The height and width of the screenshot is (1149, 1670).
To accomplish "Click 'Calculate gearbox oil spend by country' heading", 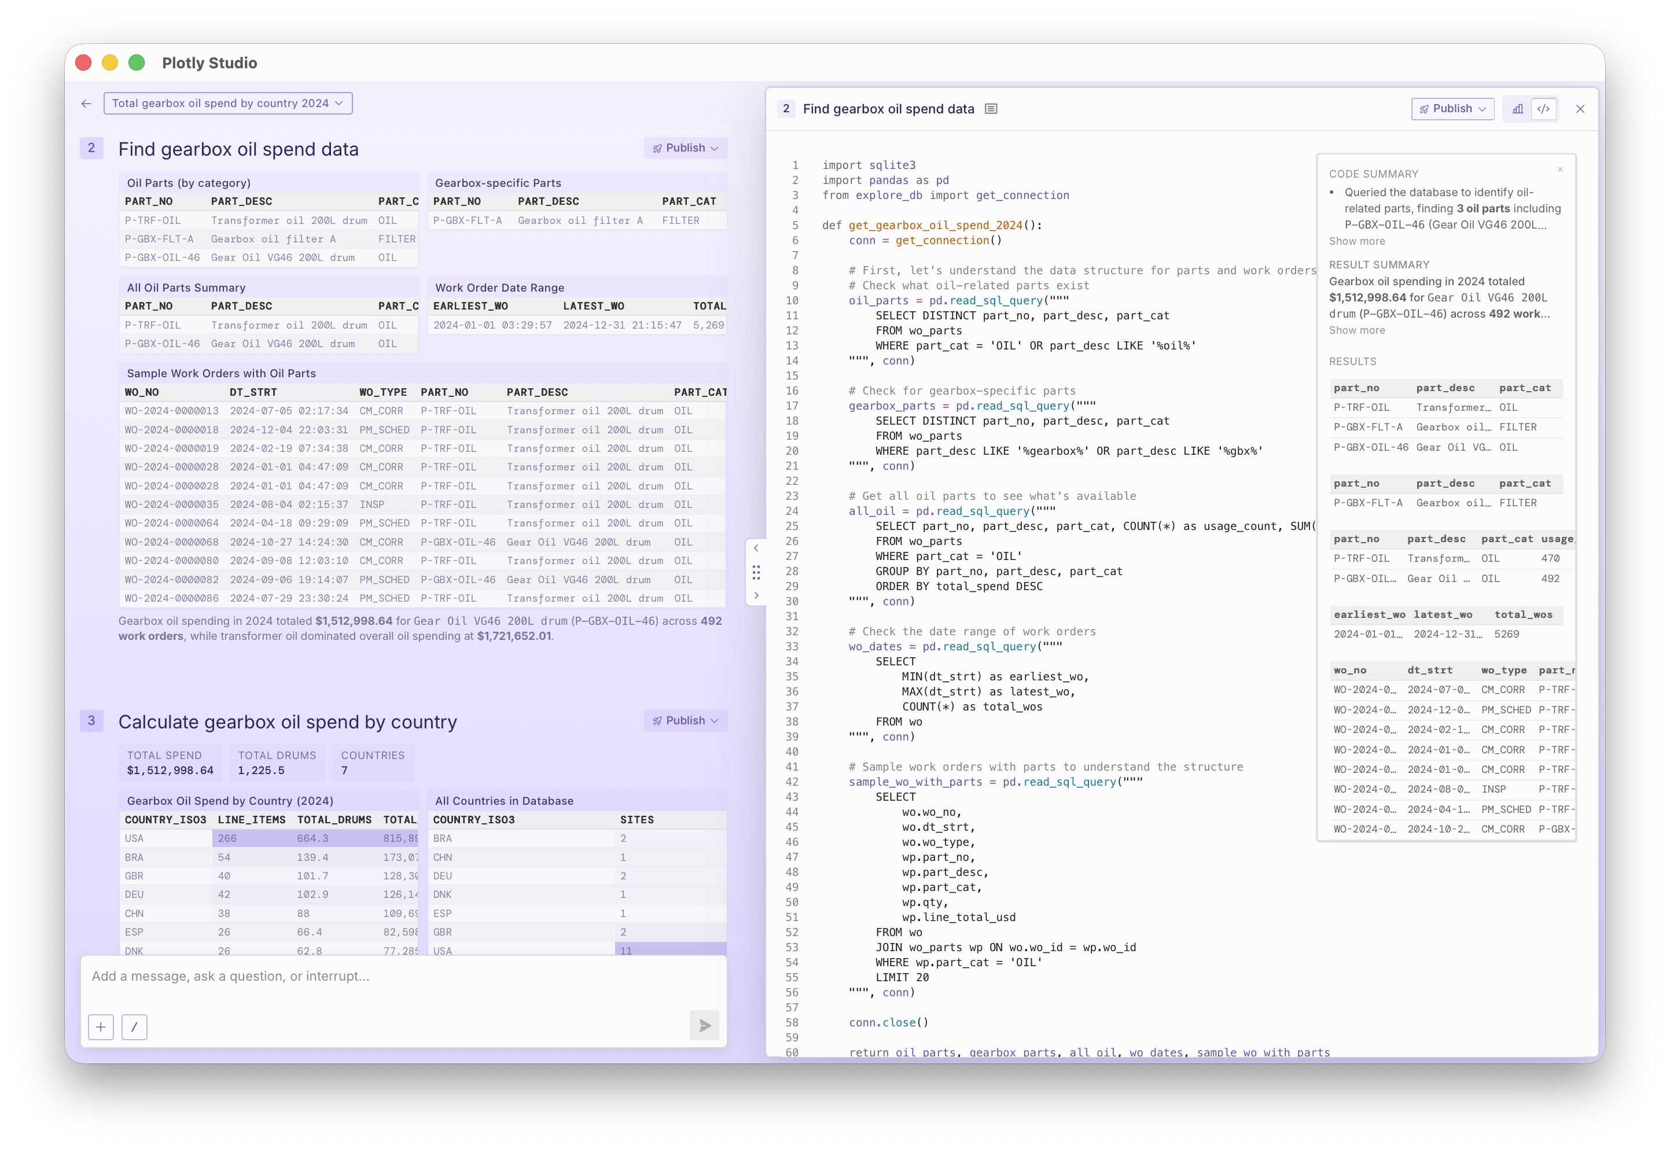I will coord(288,722).
